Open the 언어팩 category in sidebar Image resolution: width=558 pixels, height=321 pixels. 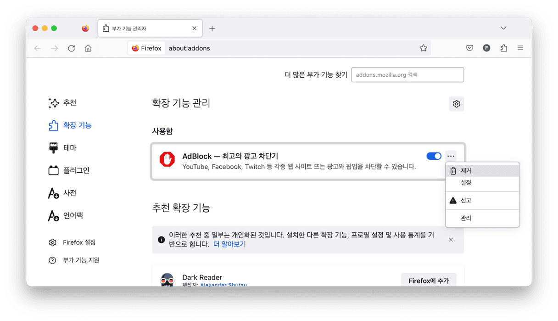point(66,215)
